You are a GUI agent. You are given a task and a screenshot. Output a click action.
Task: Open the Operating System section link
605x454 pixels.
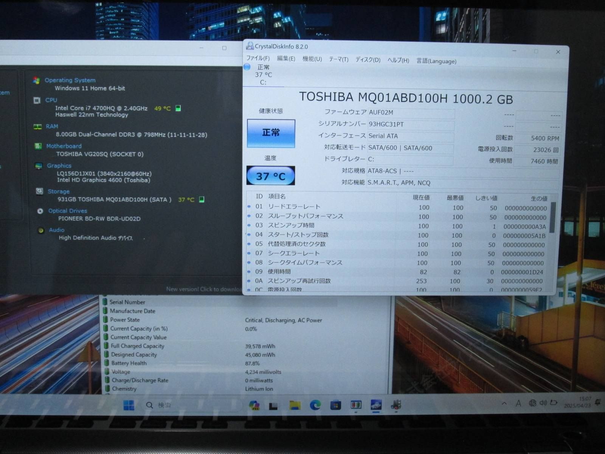(70, 80)
